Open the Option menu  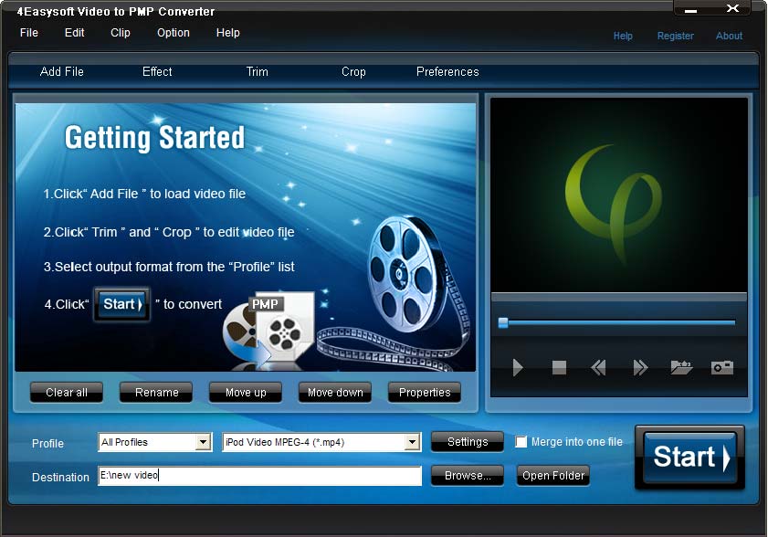pos(173,32)
